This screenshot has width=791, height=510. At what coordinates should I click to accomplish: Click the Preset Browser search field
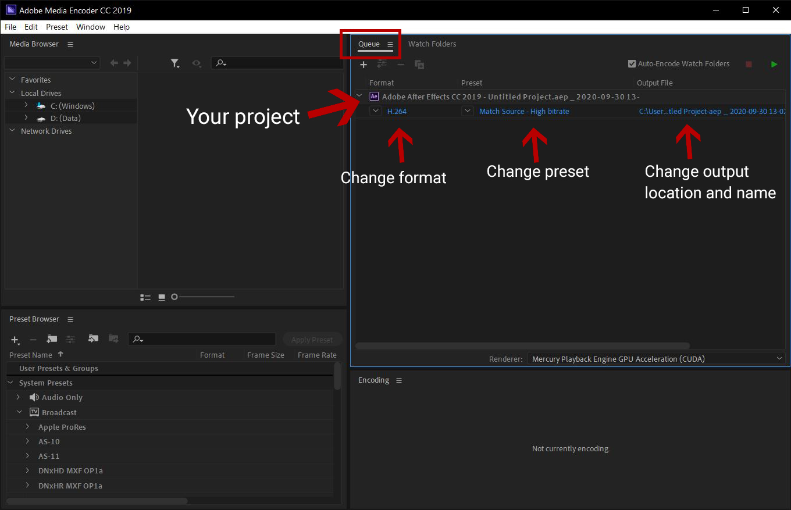pos(201,339)
